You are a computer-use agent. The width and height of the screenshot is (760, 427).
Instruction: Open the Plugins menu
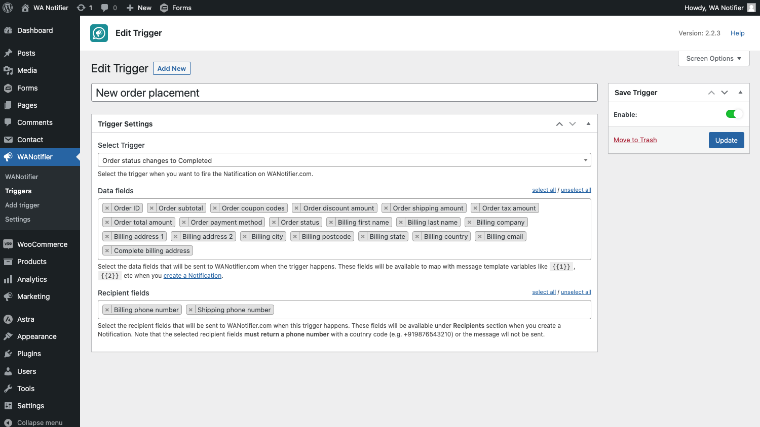click(29, 354)
